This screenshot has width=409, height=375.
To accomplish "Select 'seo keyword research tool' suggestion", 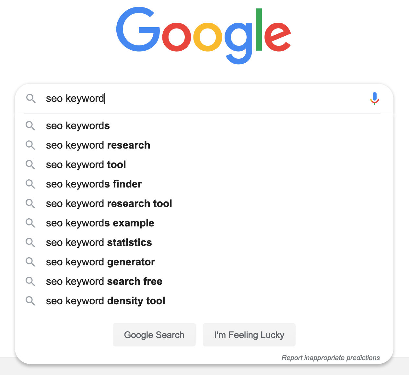I will click(x=109, y=203).
